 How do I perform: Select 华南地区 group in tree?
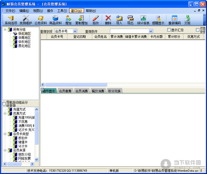[x=24, y=38]
